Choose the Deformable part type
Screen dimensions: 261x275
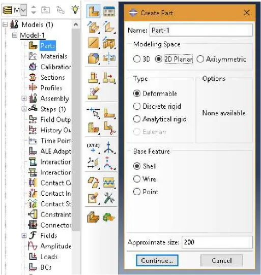(x=137, y=94)
